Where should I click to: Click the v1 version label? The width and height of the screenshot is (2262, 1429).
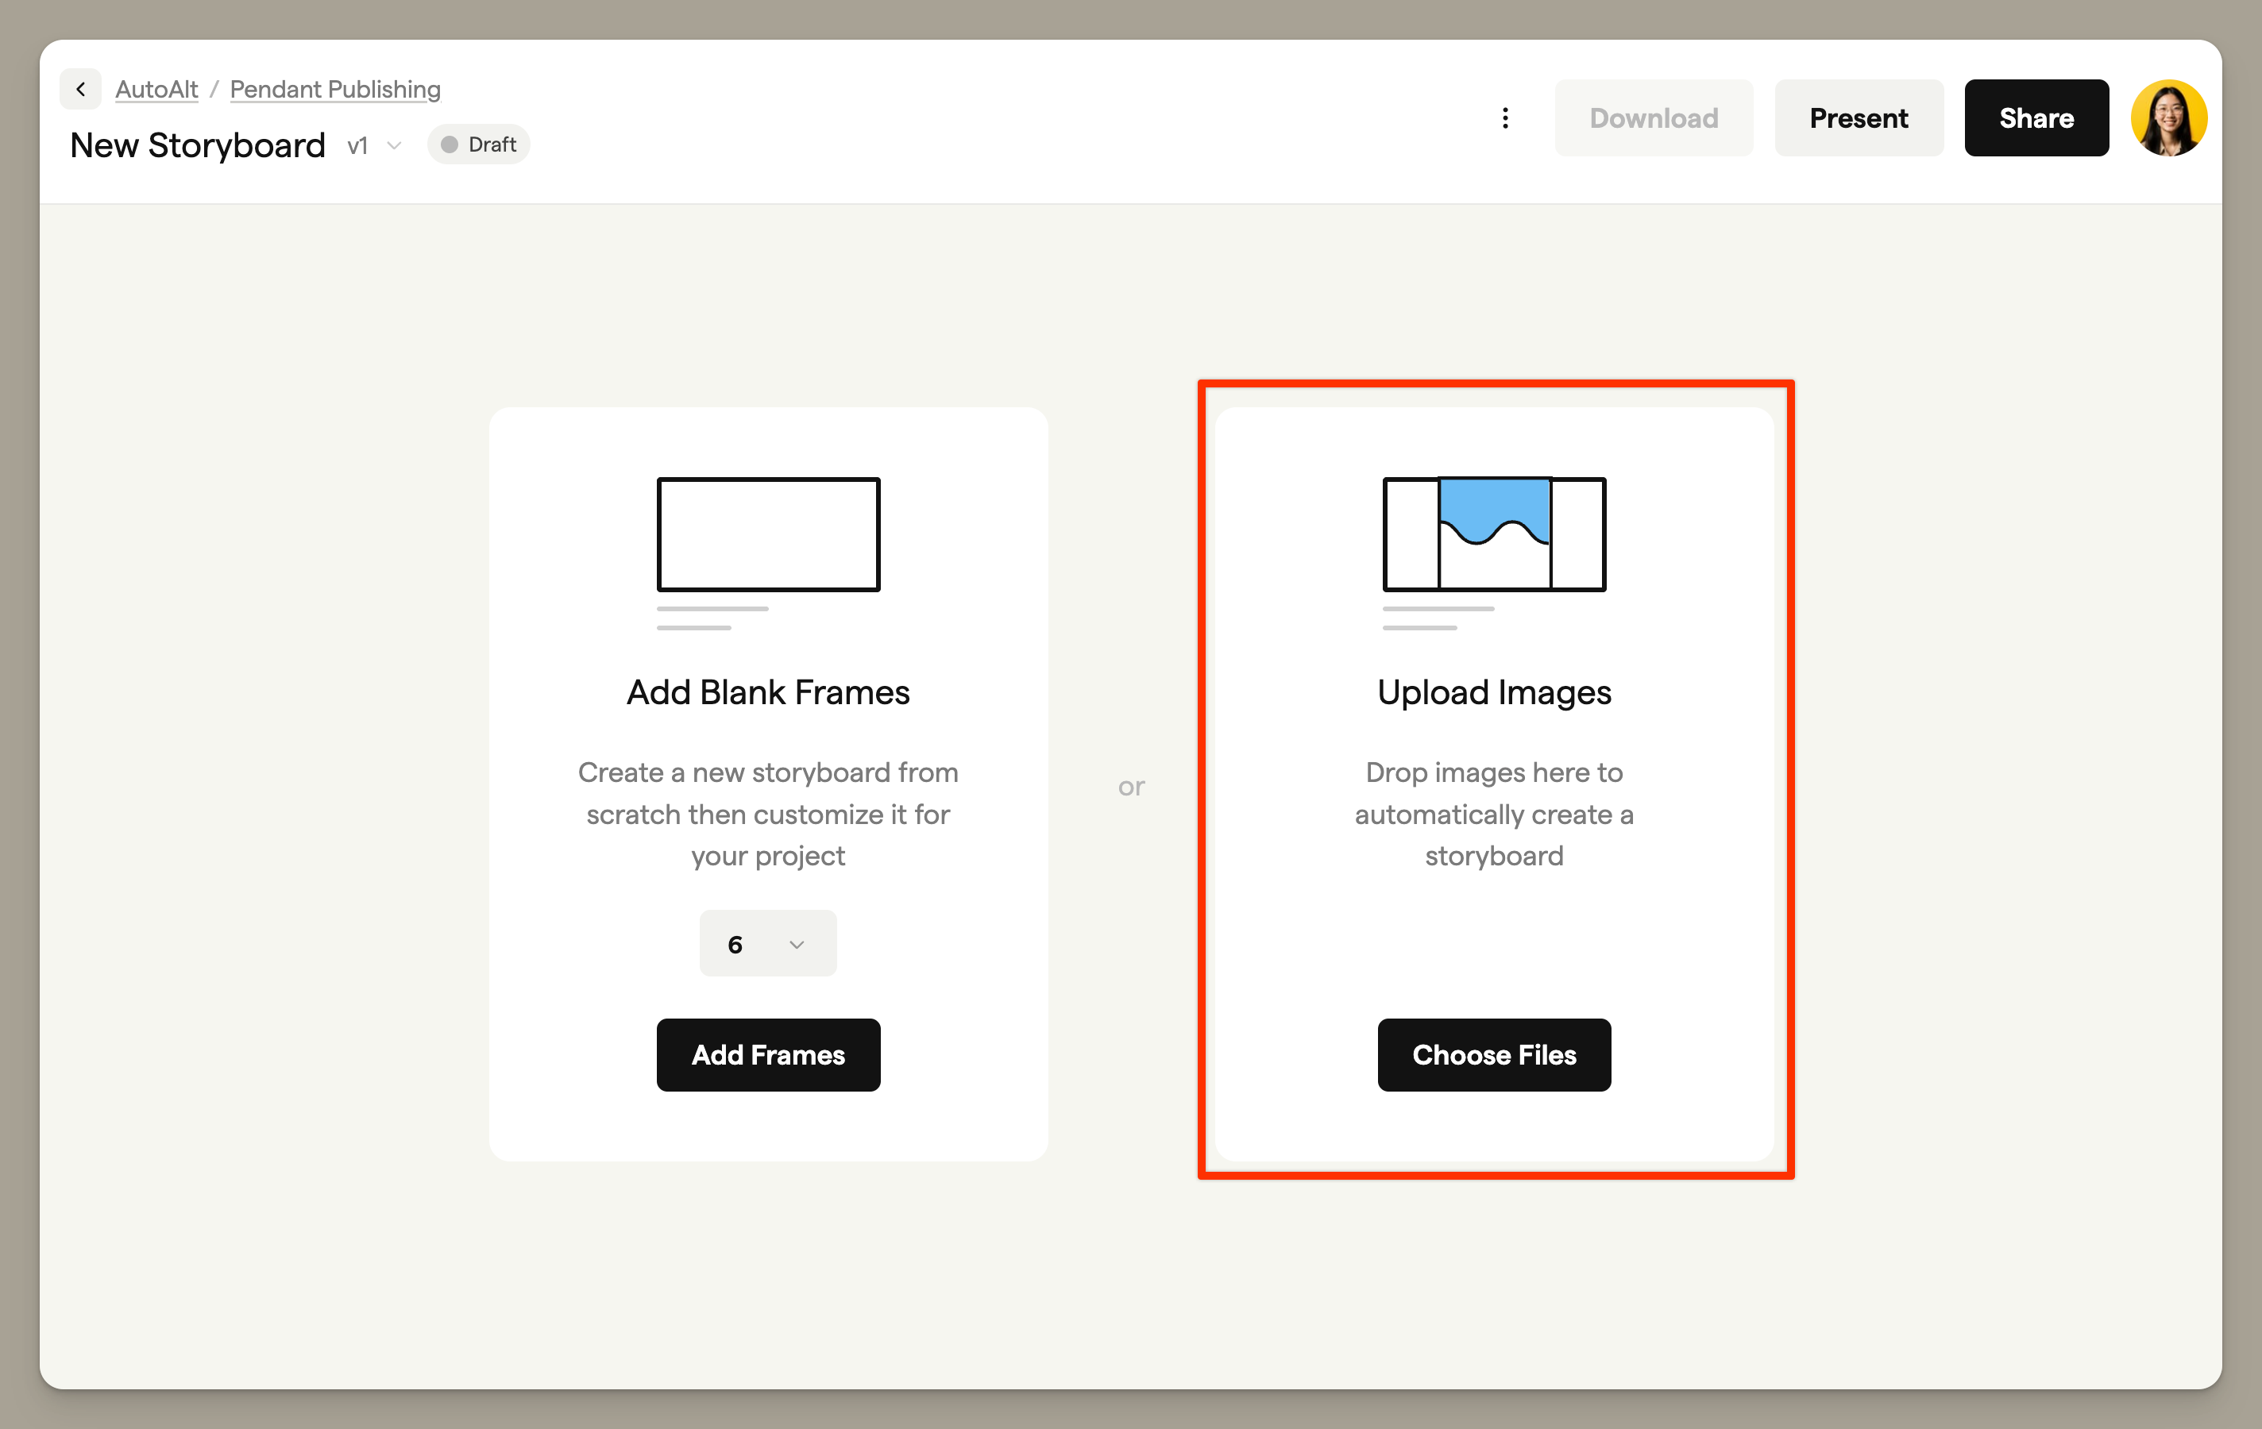357,145
